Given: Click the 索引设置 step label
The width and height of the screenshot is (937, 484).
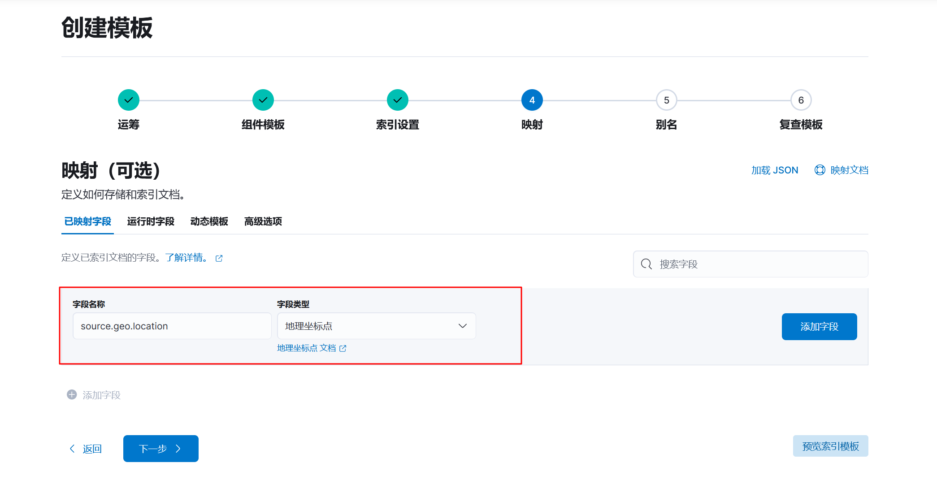Looking at the screenshot, I should (398, 125).
